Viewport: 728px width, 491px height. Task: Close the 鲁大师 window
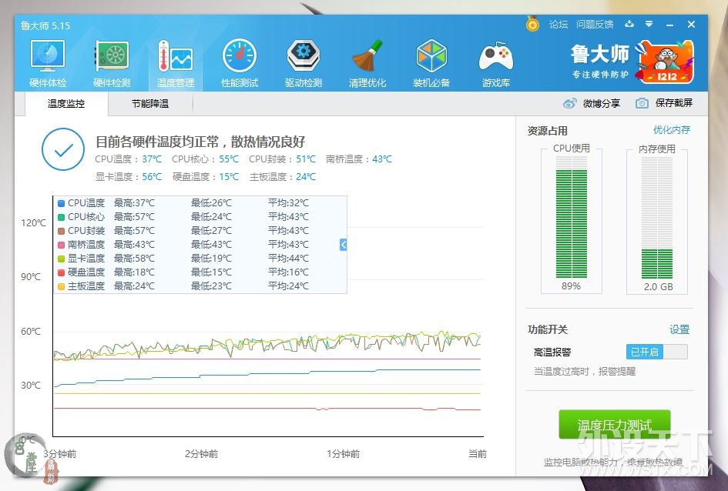point(691,24)
